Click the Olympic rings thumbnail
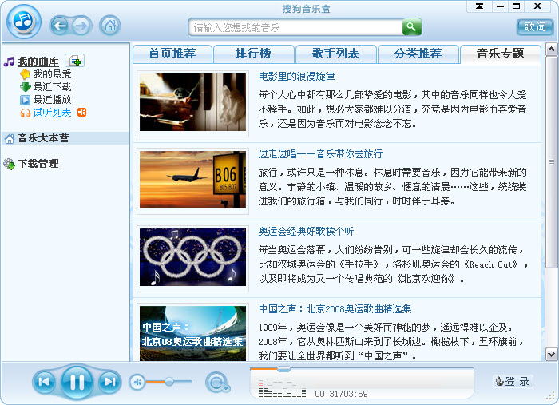 (193, 257)
